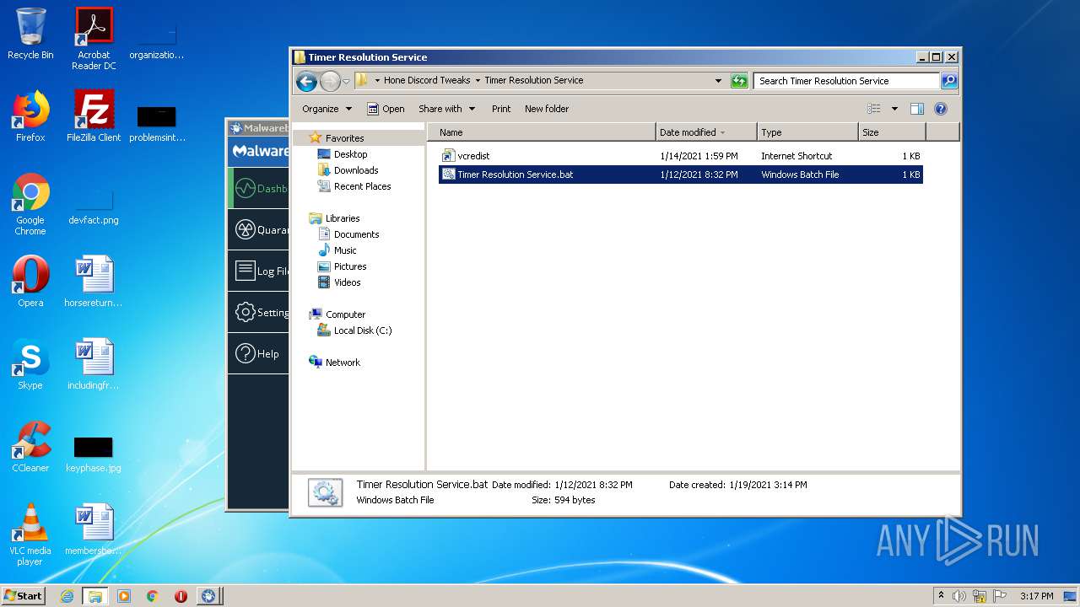
Task: Click the volume icon in system tray
Action: tap(959, 596)
